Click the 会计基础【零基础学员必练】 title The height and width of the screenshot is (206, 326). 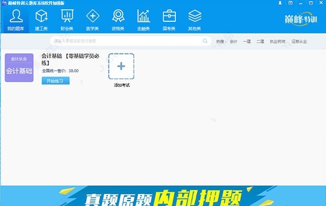[x=70, y=59]
